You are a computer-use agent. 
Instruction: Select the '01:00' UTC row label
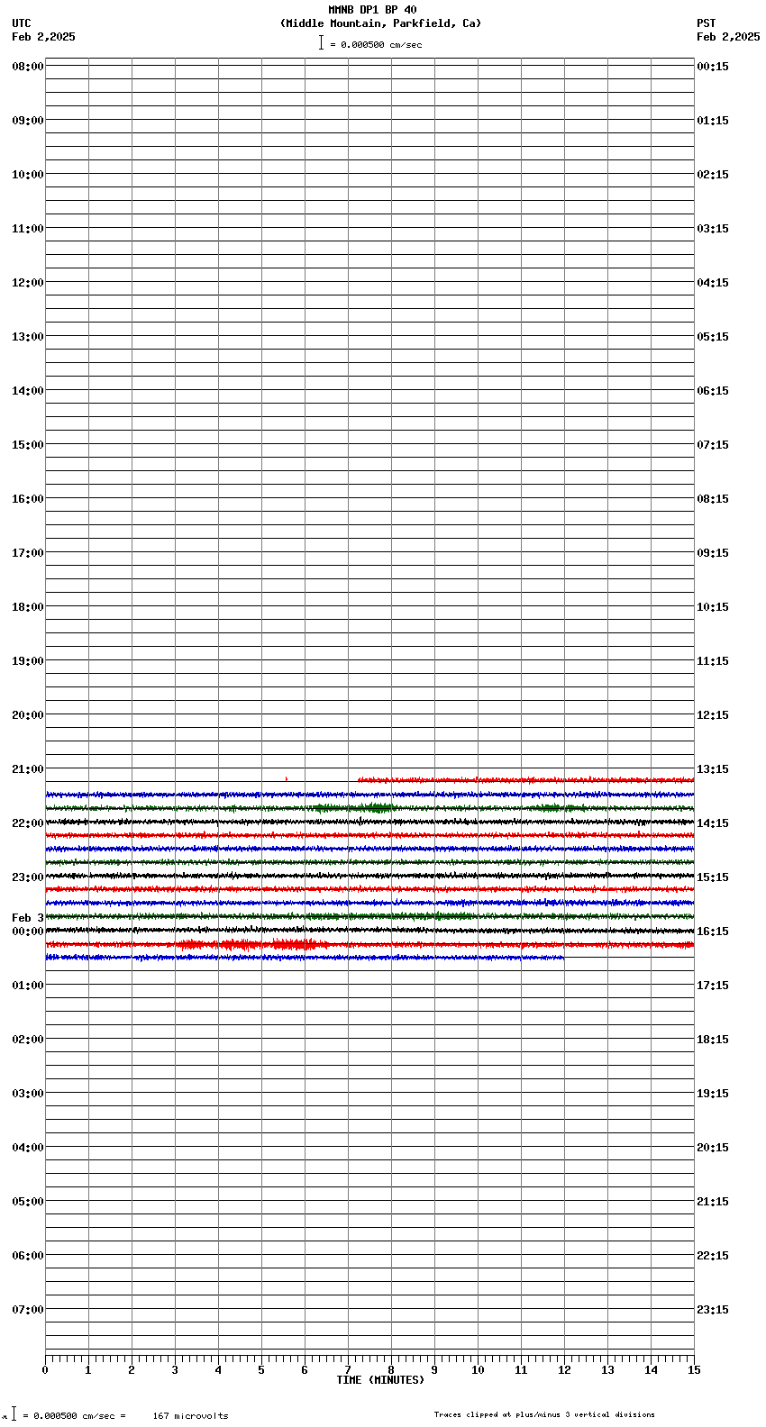(x=27, y=986)
